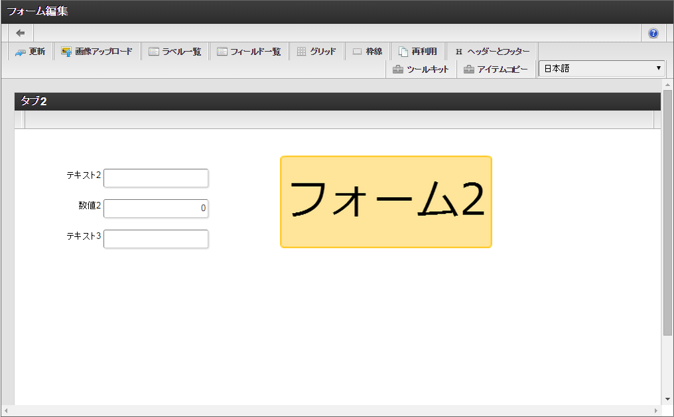This screenshot has width=674, height=417.
Task: Click the vertical scrollbar down arrow
Action: point(667,399)
